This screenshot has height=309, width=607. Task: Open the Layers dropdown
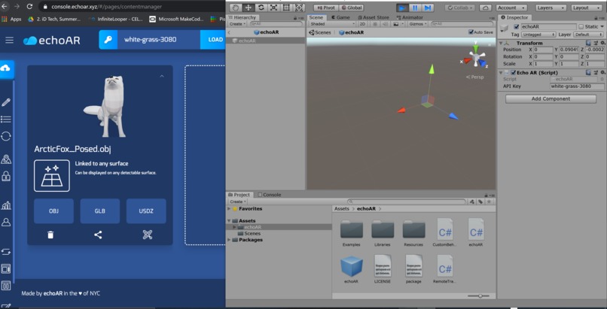(551, 8)
